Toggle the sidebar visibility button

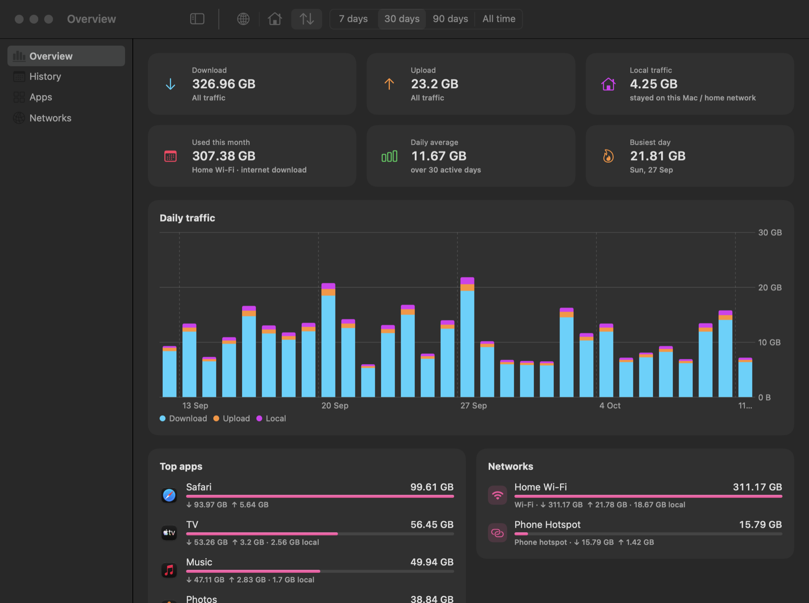197,19
